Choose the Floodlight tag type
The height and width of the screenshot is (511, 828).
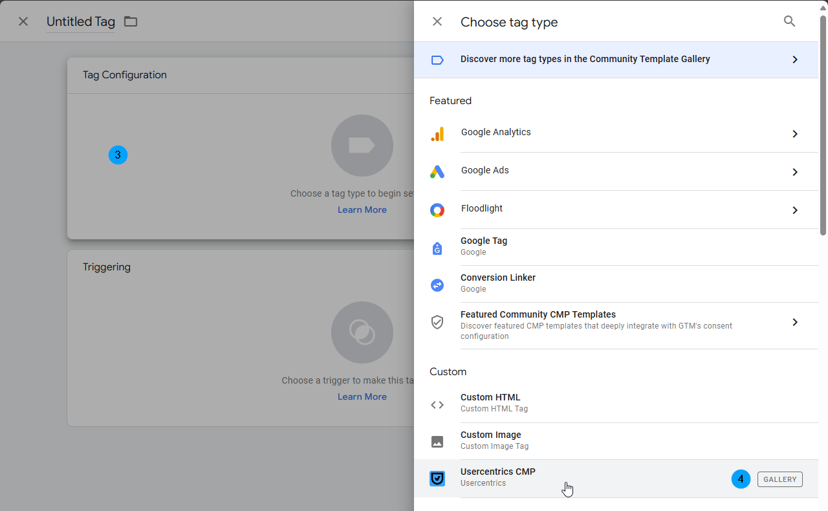tap(616, 210)
